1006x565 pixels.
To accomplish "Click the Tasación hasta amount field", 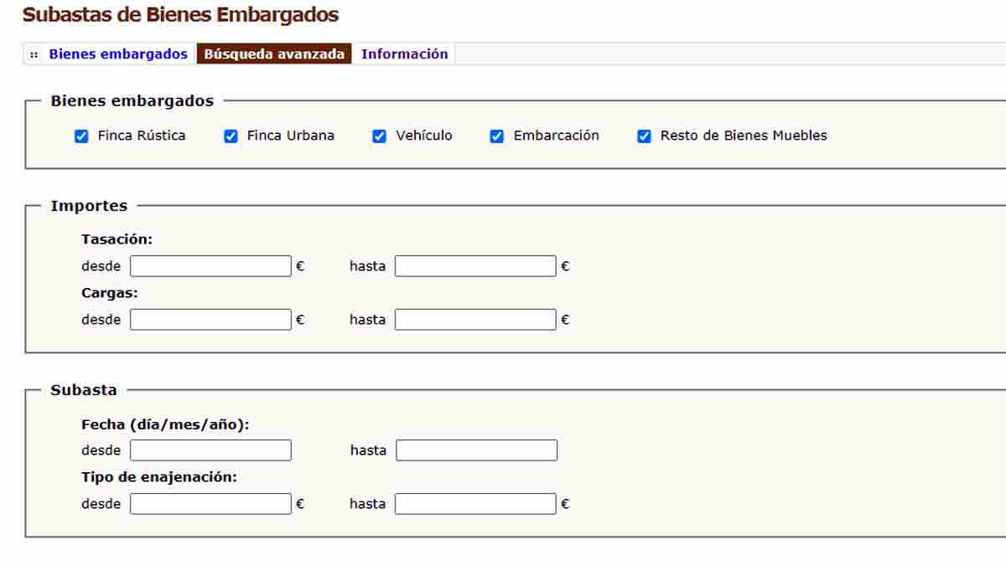I will point(475,266).
